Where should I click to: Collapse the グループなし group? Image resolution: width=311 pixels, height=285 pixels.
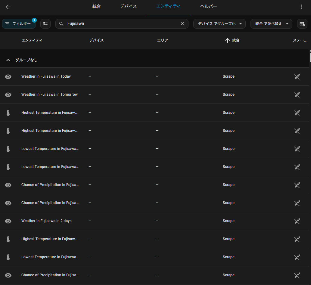(x=8, y=60)
